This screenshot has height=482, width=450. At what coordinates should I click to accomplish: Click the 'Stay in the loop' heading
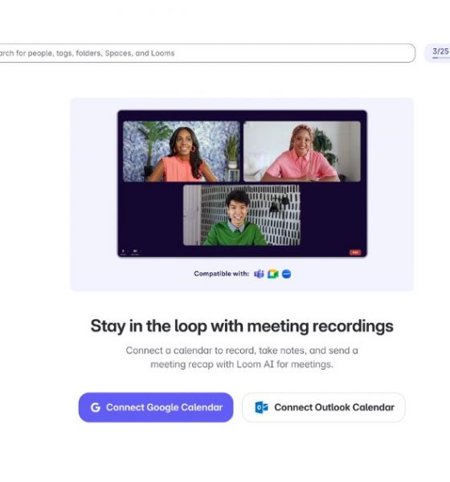(x=242, y=326)
